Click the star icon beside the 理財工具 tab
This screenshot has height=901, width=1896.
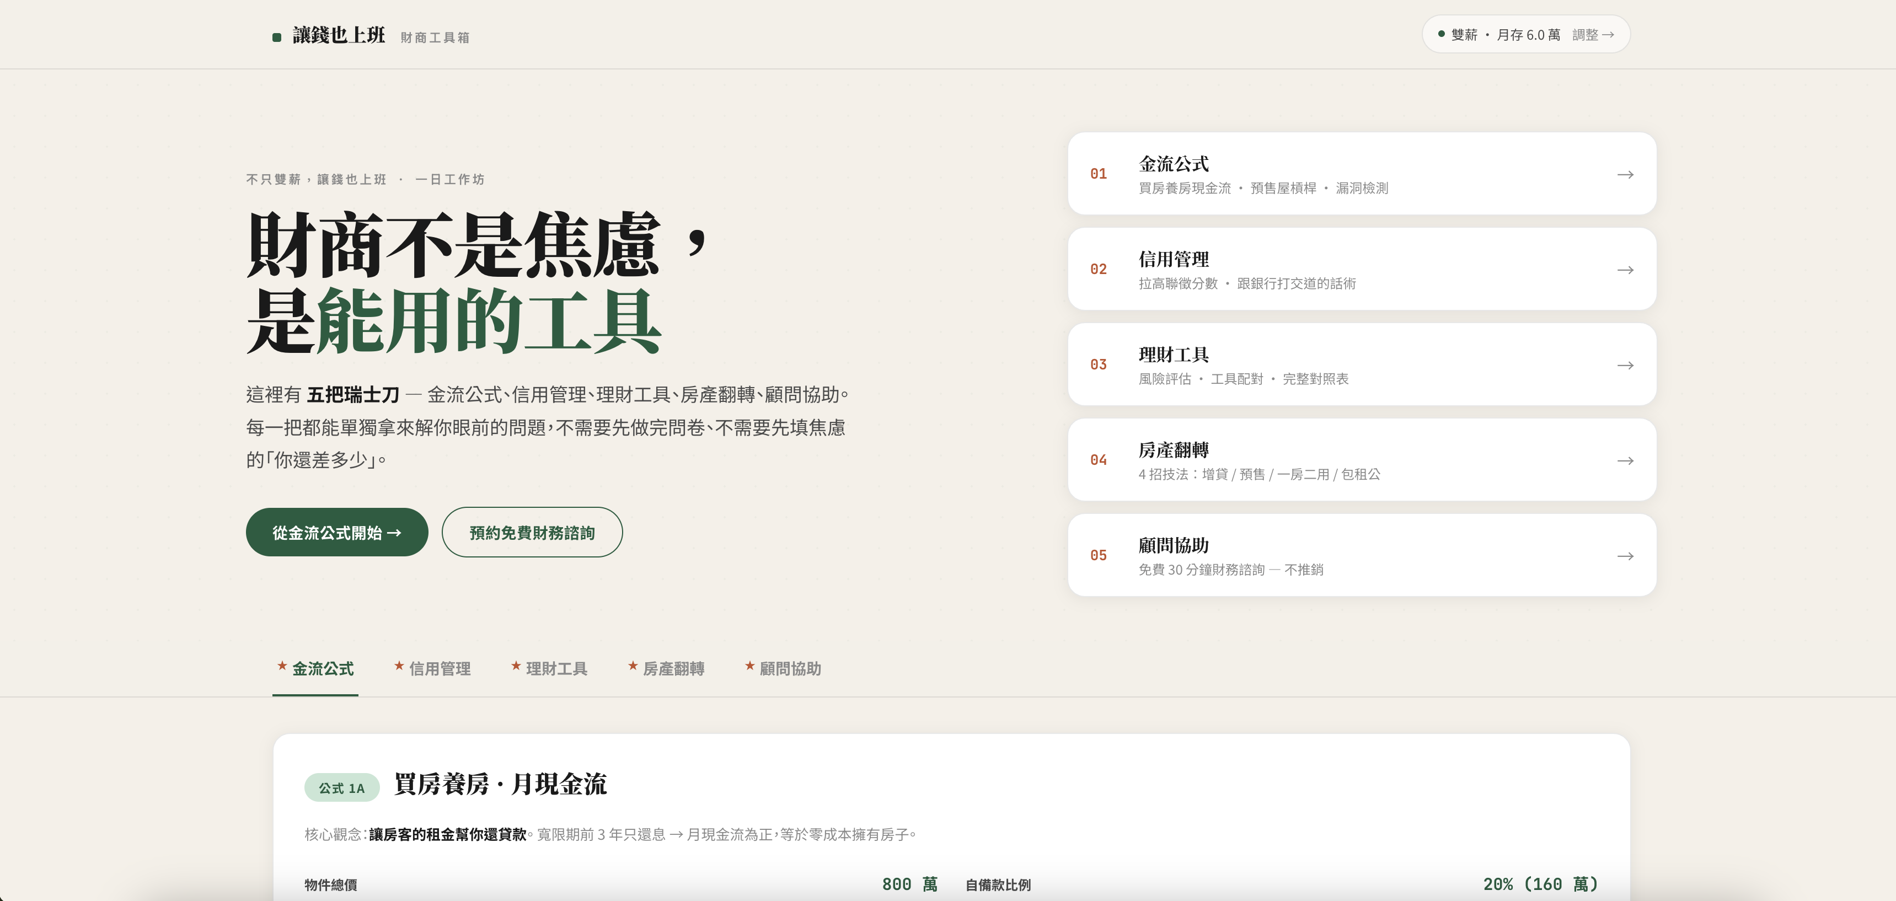click(516, 666)
